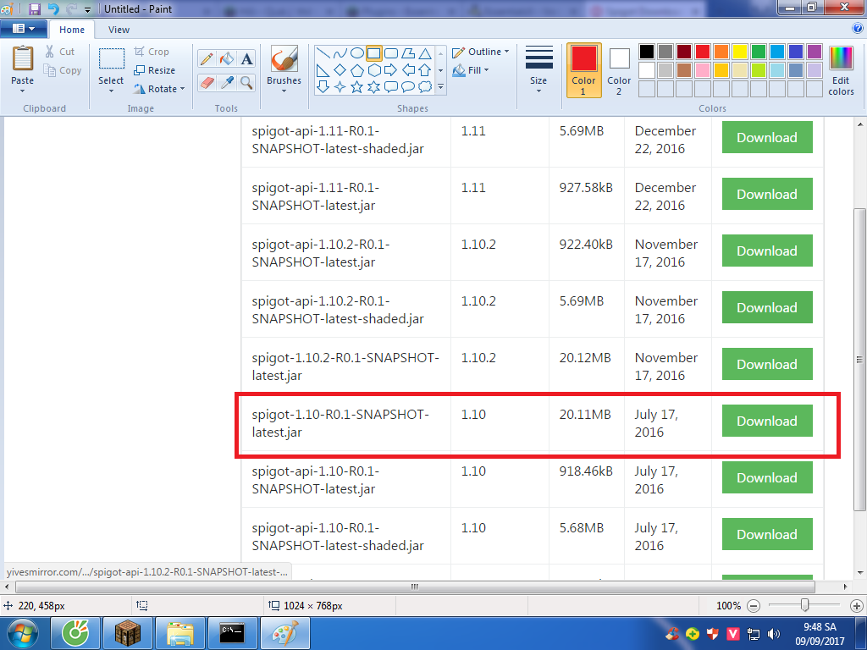Click Download for spigot-api-1.10 918.46kB jar
This screenshot has width=867, height=650.
click(x=767, y=477)
